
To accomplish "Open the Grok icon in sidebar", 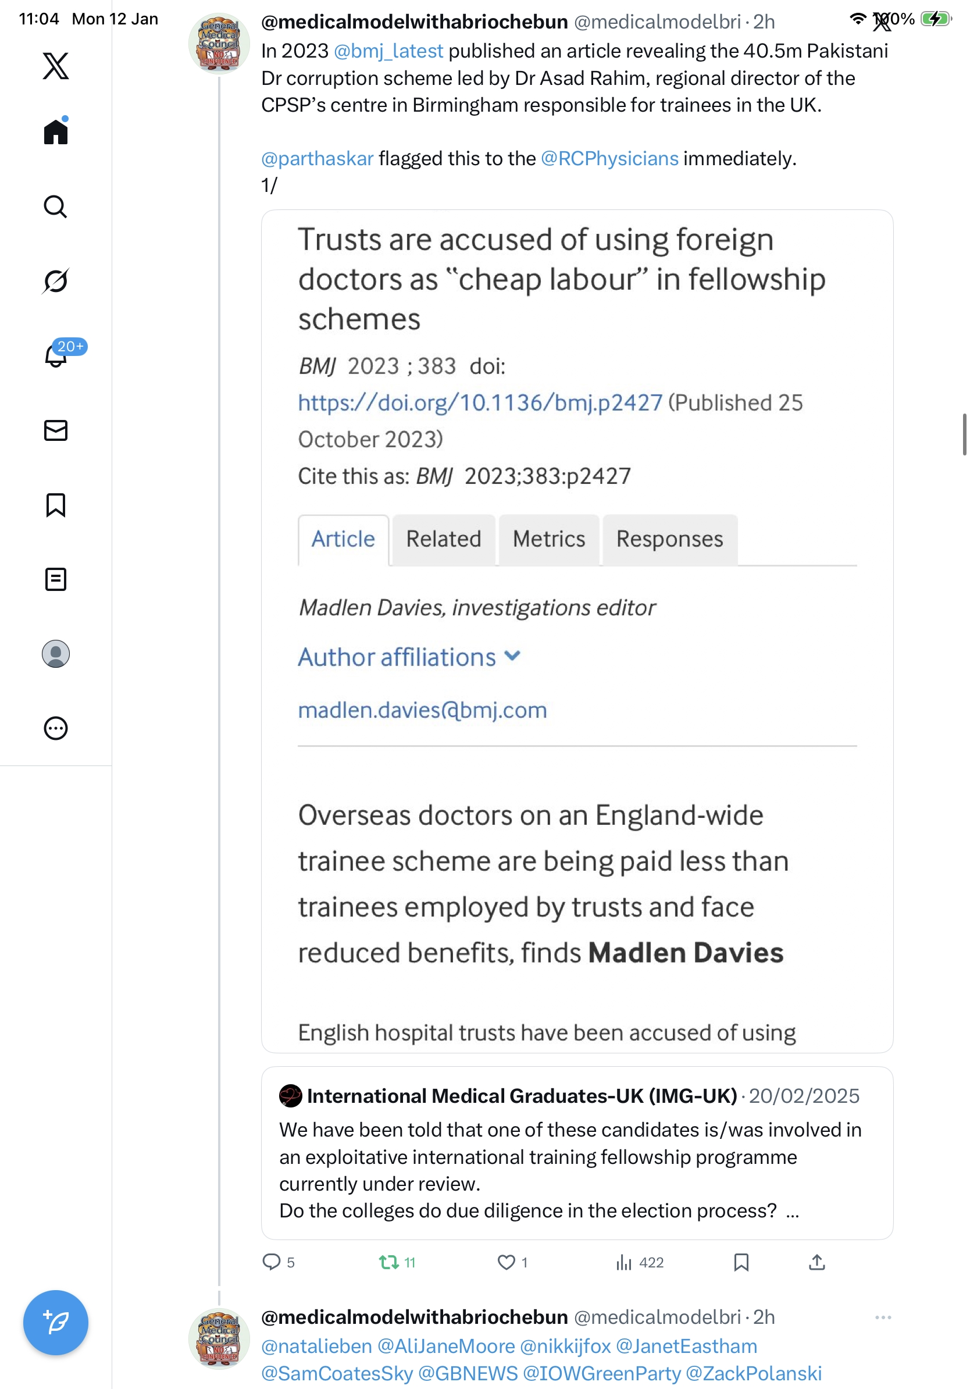I will click(x=56, y=281).
